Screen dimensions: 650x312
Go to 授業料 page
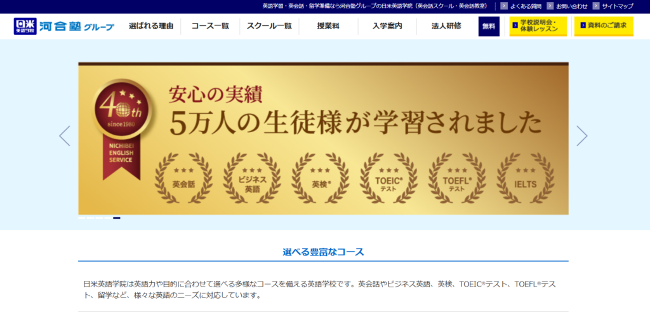click(328, 26)
